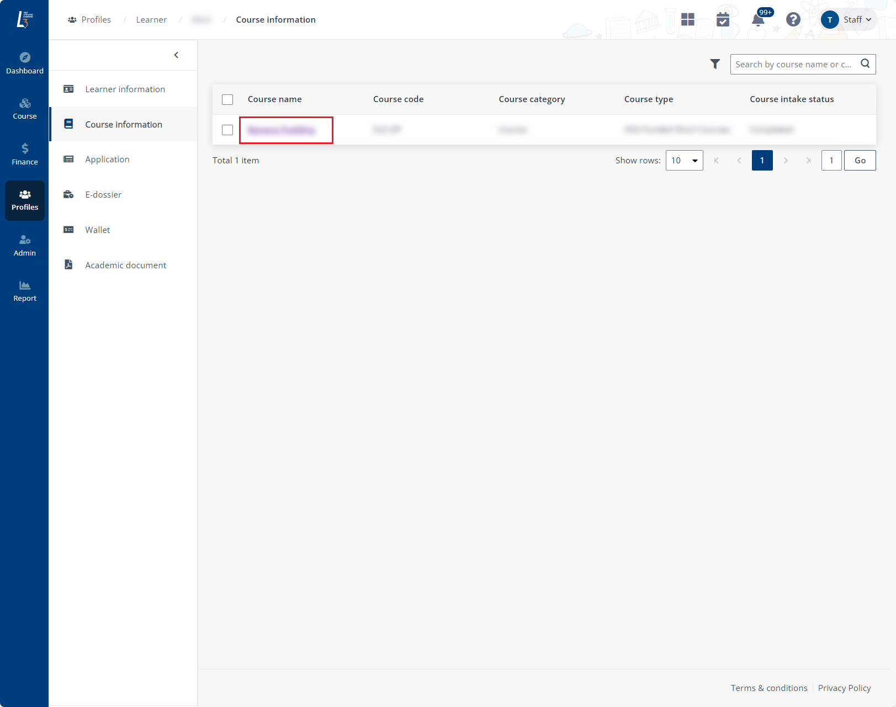Go to Dashboard in sidebar
This screenshot has width=896, height=707.
coord(25,63)
